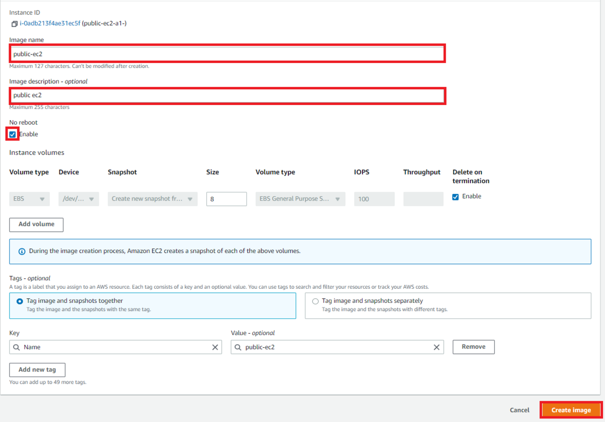Click the search icon in the Value field

coord(238,347)
